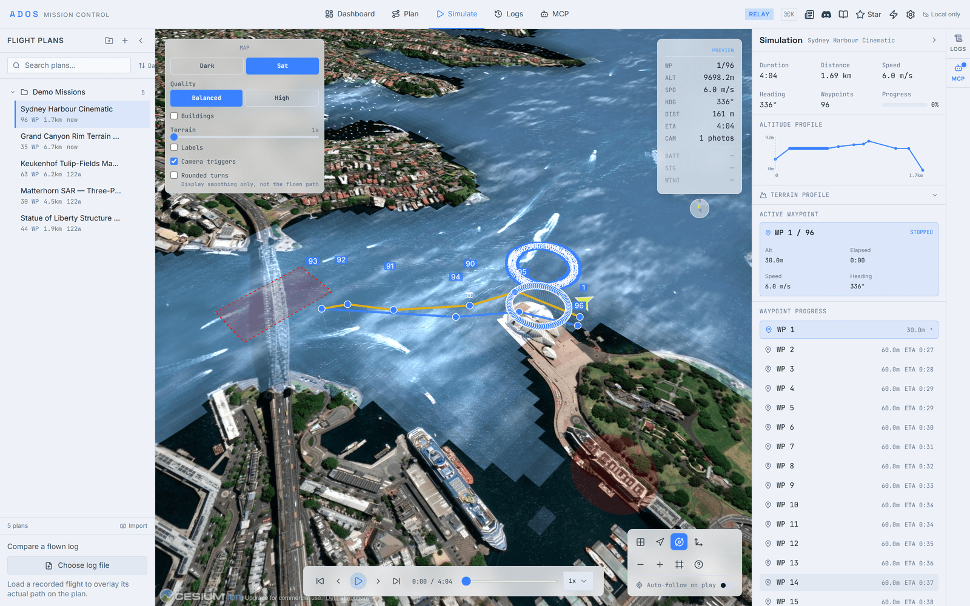Click the Import button
970x606 pixels.
coord(133,526)
